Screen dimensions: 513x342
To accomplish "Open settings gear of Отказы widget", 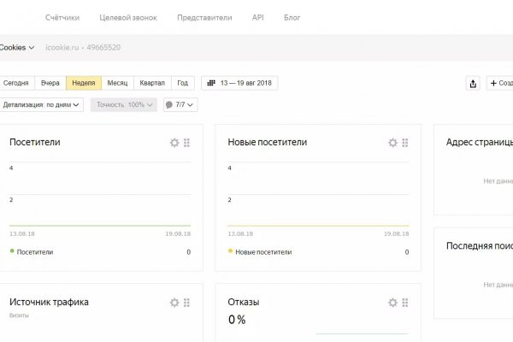I will pyautogui.click(x=392, y=303).
